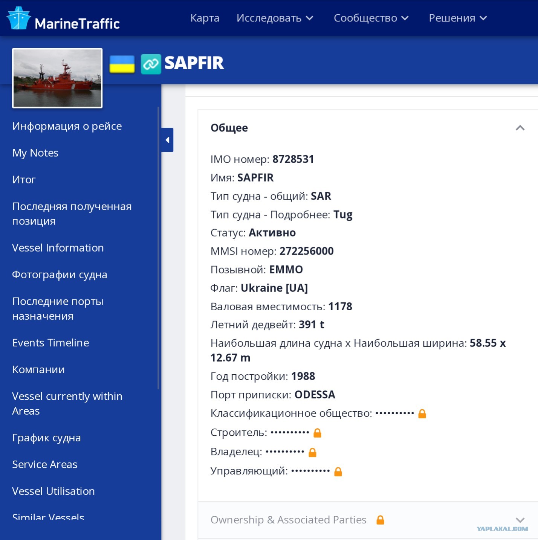Click the port of registry ODESSA
Screen dimensions: 538x540
click(x=315, y=395)
